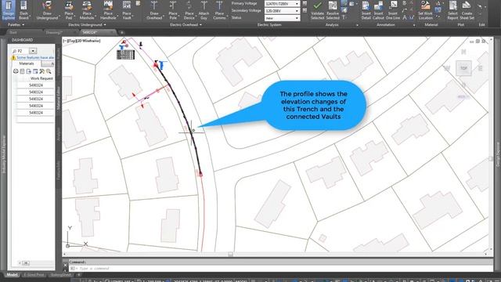501x282 pixels.
Task: Expand the Annotation panel arrow
Action: [x=414, y=25]
